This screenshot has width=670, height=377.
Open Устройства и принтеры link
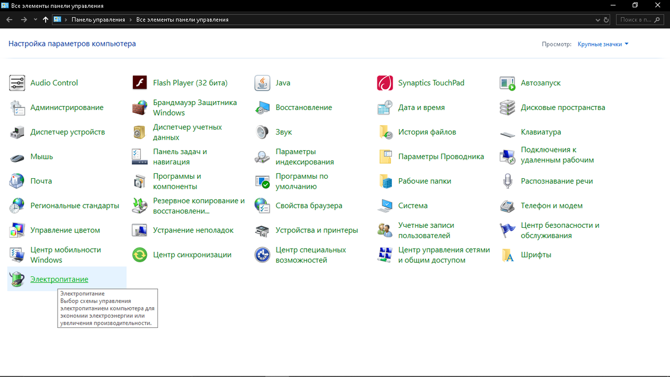(x=317, y=230)
